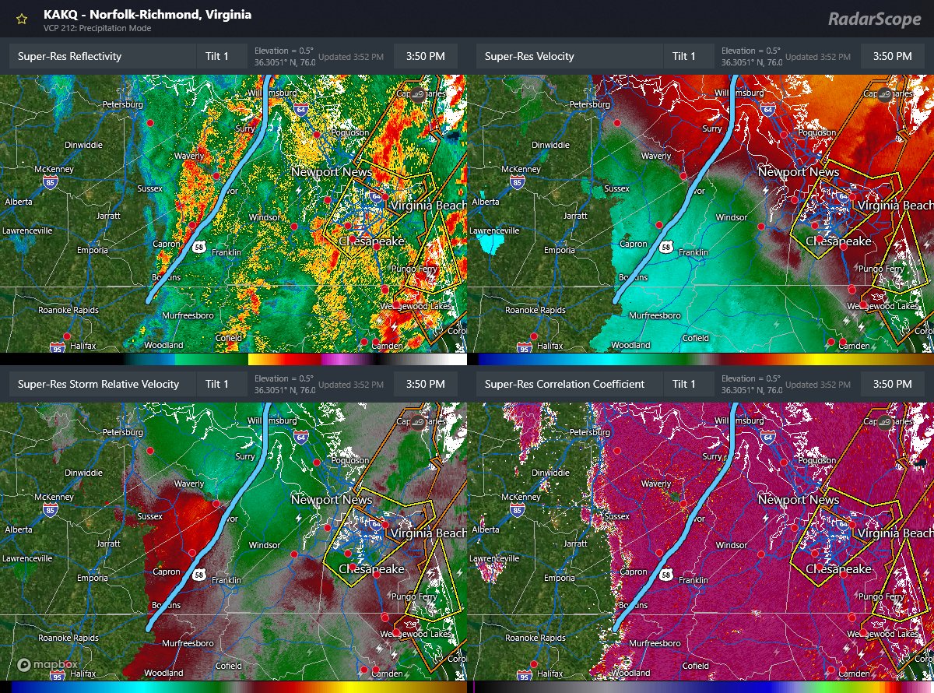The image size is (934, 693).
Task: Open the KAKQ Norfolk-Richmond radar site title
Action: [147, 14]
